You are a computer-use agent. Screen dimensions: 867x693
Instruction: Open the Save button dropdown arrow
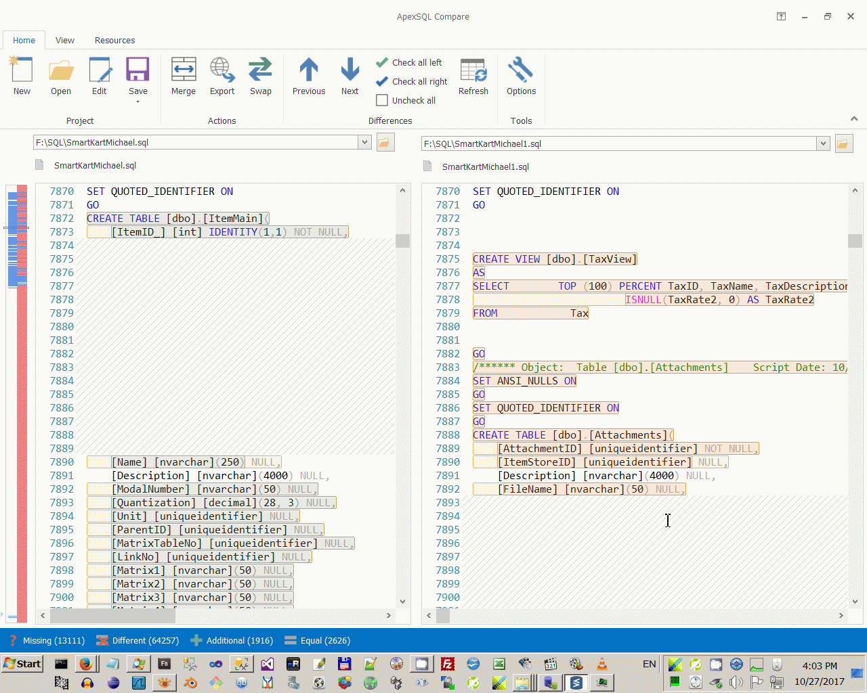pos(138,102)
